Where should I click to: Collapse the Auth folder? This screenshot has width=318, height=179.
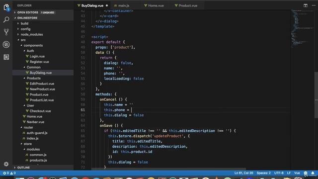43,51
